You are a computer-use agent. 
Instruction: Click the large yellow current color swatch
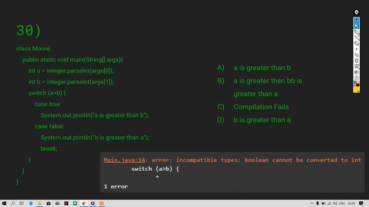pos(356,90)
